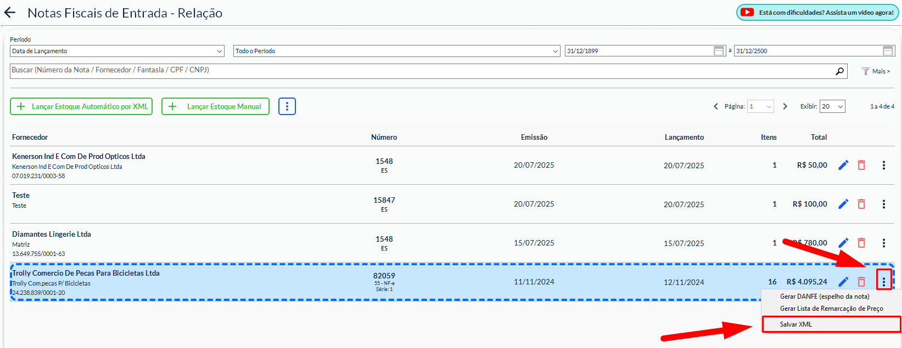Edit the Trolly Comercio invoice pencil icon

(843, 282)
